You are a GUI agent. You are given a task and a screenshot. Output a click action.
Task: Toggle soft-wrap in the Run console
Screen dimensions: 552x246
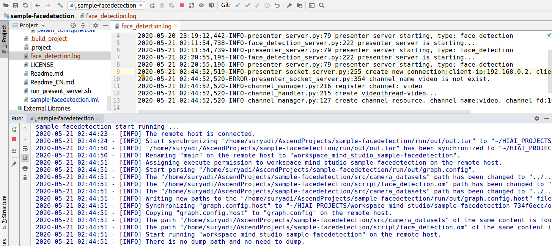pos(25,148)
